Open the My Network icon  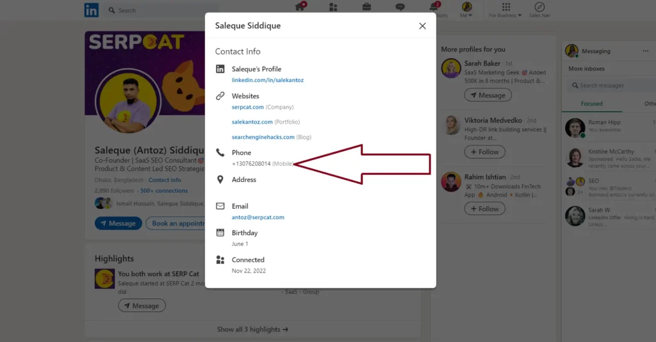333,7
